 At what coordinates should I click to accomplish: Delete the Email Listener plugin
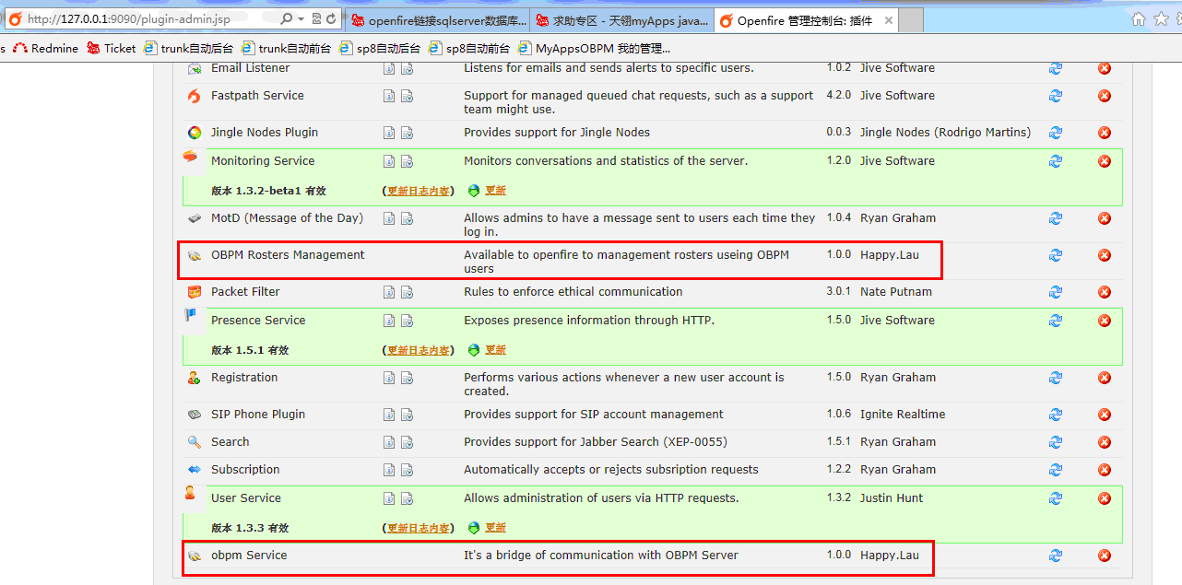coord(1105,68)
